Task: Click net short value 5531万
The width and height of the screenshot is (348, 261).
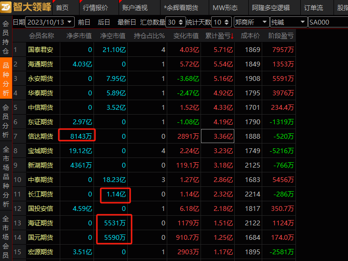Action: tap(115, 223)
